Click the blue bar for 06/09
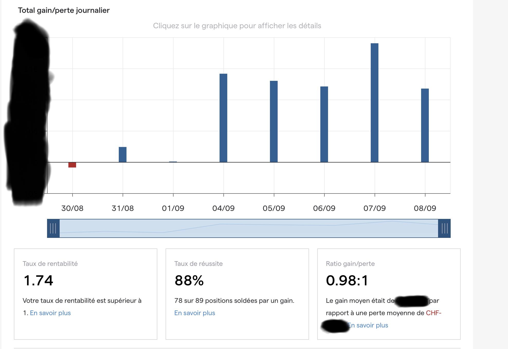Screen dimensions: 508x349 click(324, 124)
